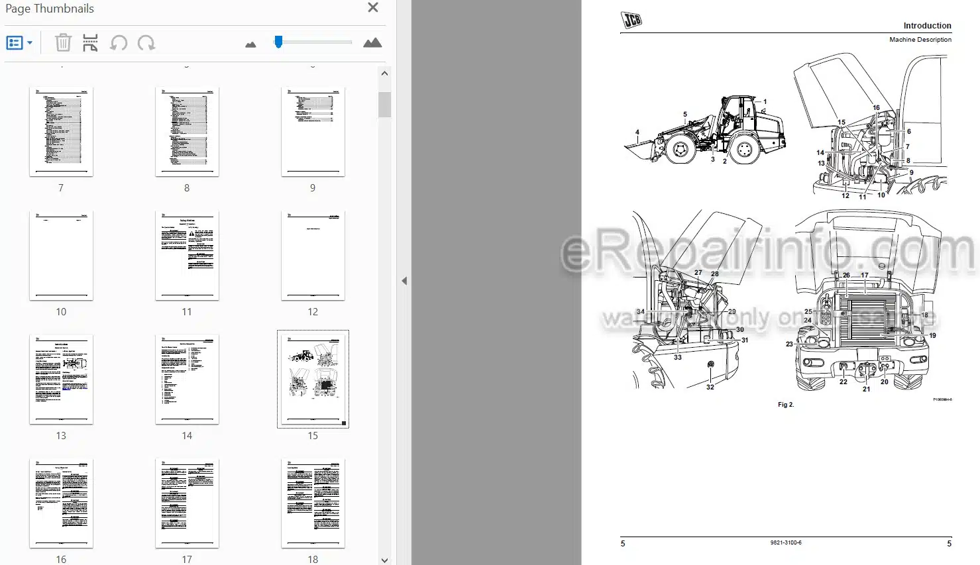Select page 15 thumbnail
This screenshot has height=565, width=980.
click(x=313, y=380)
